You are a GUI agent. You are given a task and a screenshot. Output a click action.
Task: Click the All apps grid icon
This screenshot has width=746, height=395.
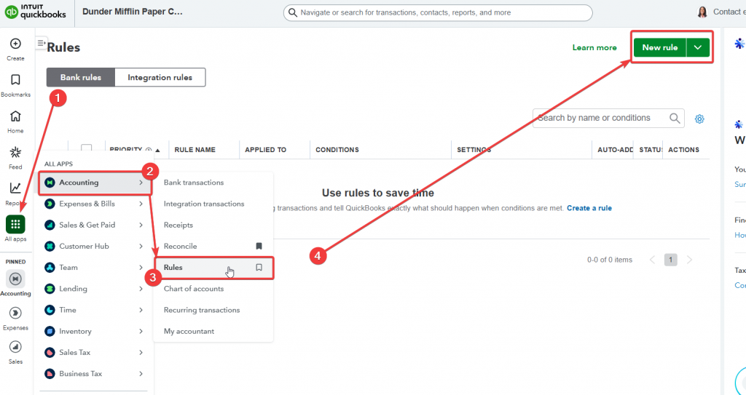(15, 224)
